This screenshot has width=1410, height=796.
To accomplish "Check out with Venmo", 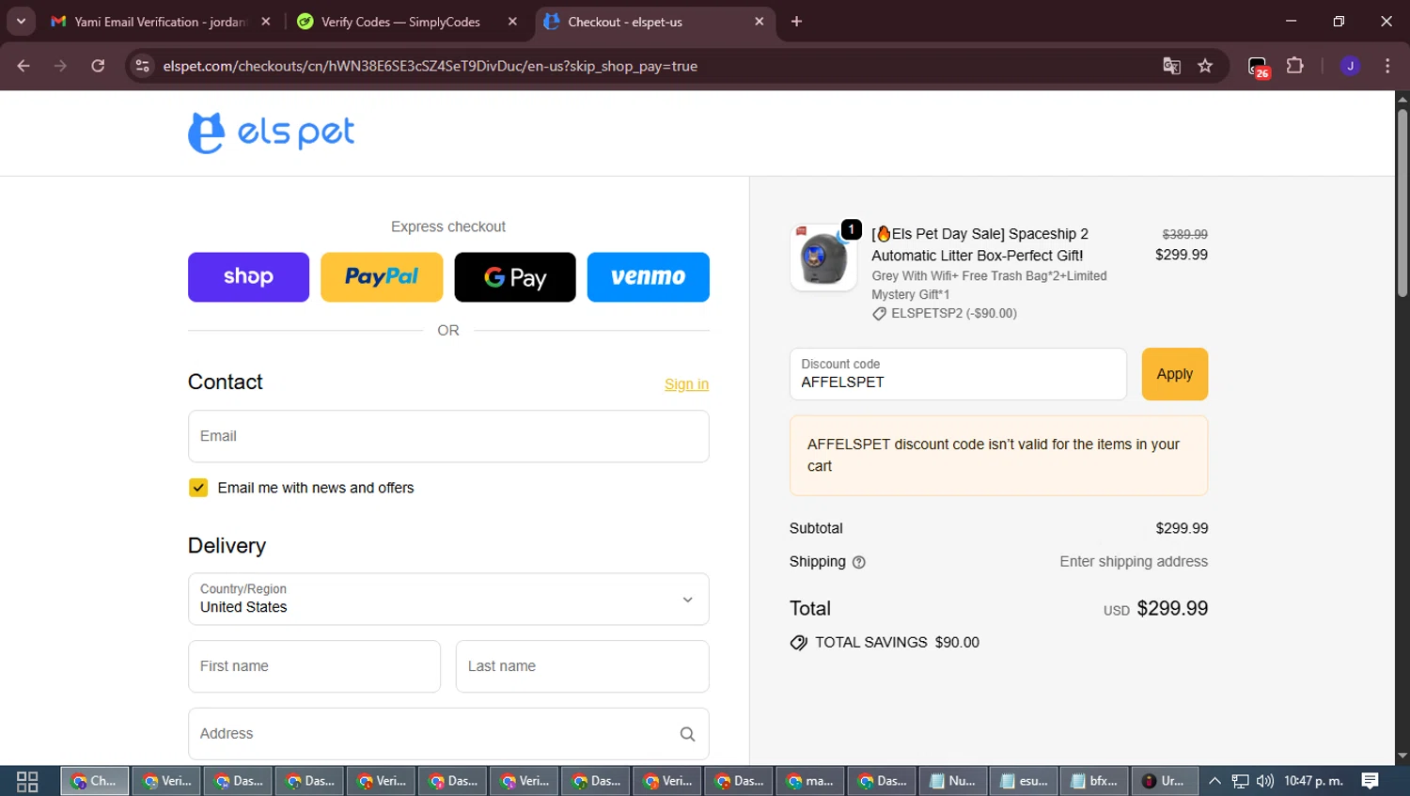I will pos(649,277).
